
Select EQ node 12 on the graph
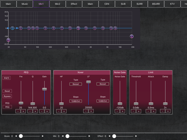103,28
